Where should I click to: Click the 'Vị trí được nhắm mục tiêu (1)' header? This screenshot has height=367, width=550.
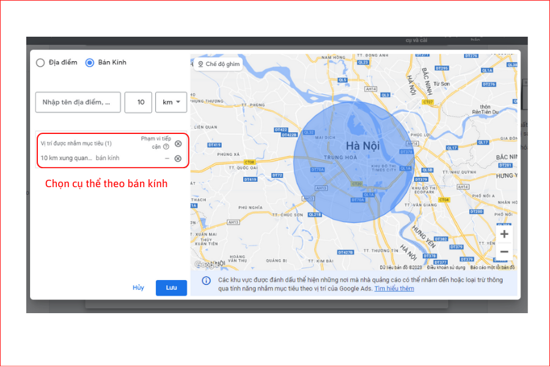(76, 143)
